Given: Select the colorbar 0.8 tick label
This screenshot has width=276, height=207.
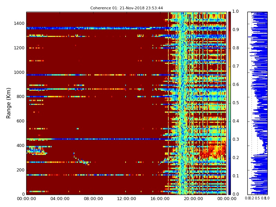Looking at the screenshot, I should click(236, 48).
